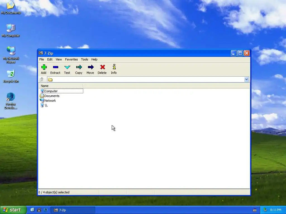This screenshot has width=286, height=214.
Task: Open the View menu
Action: (x=59, y=59)
